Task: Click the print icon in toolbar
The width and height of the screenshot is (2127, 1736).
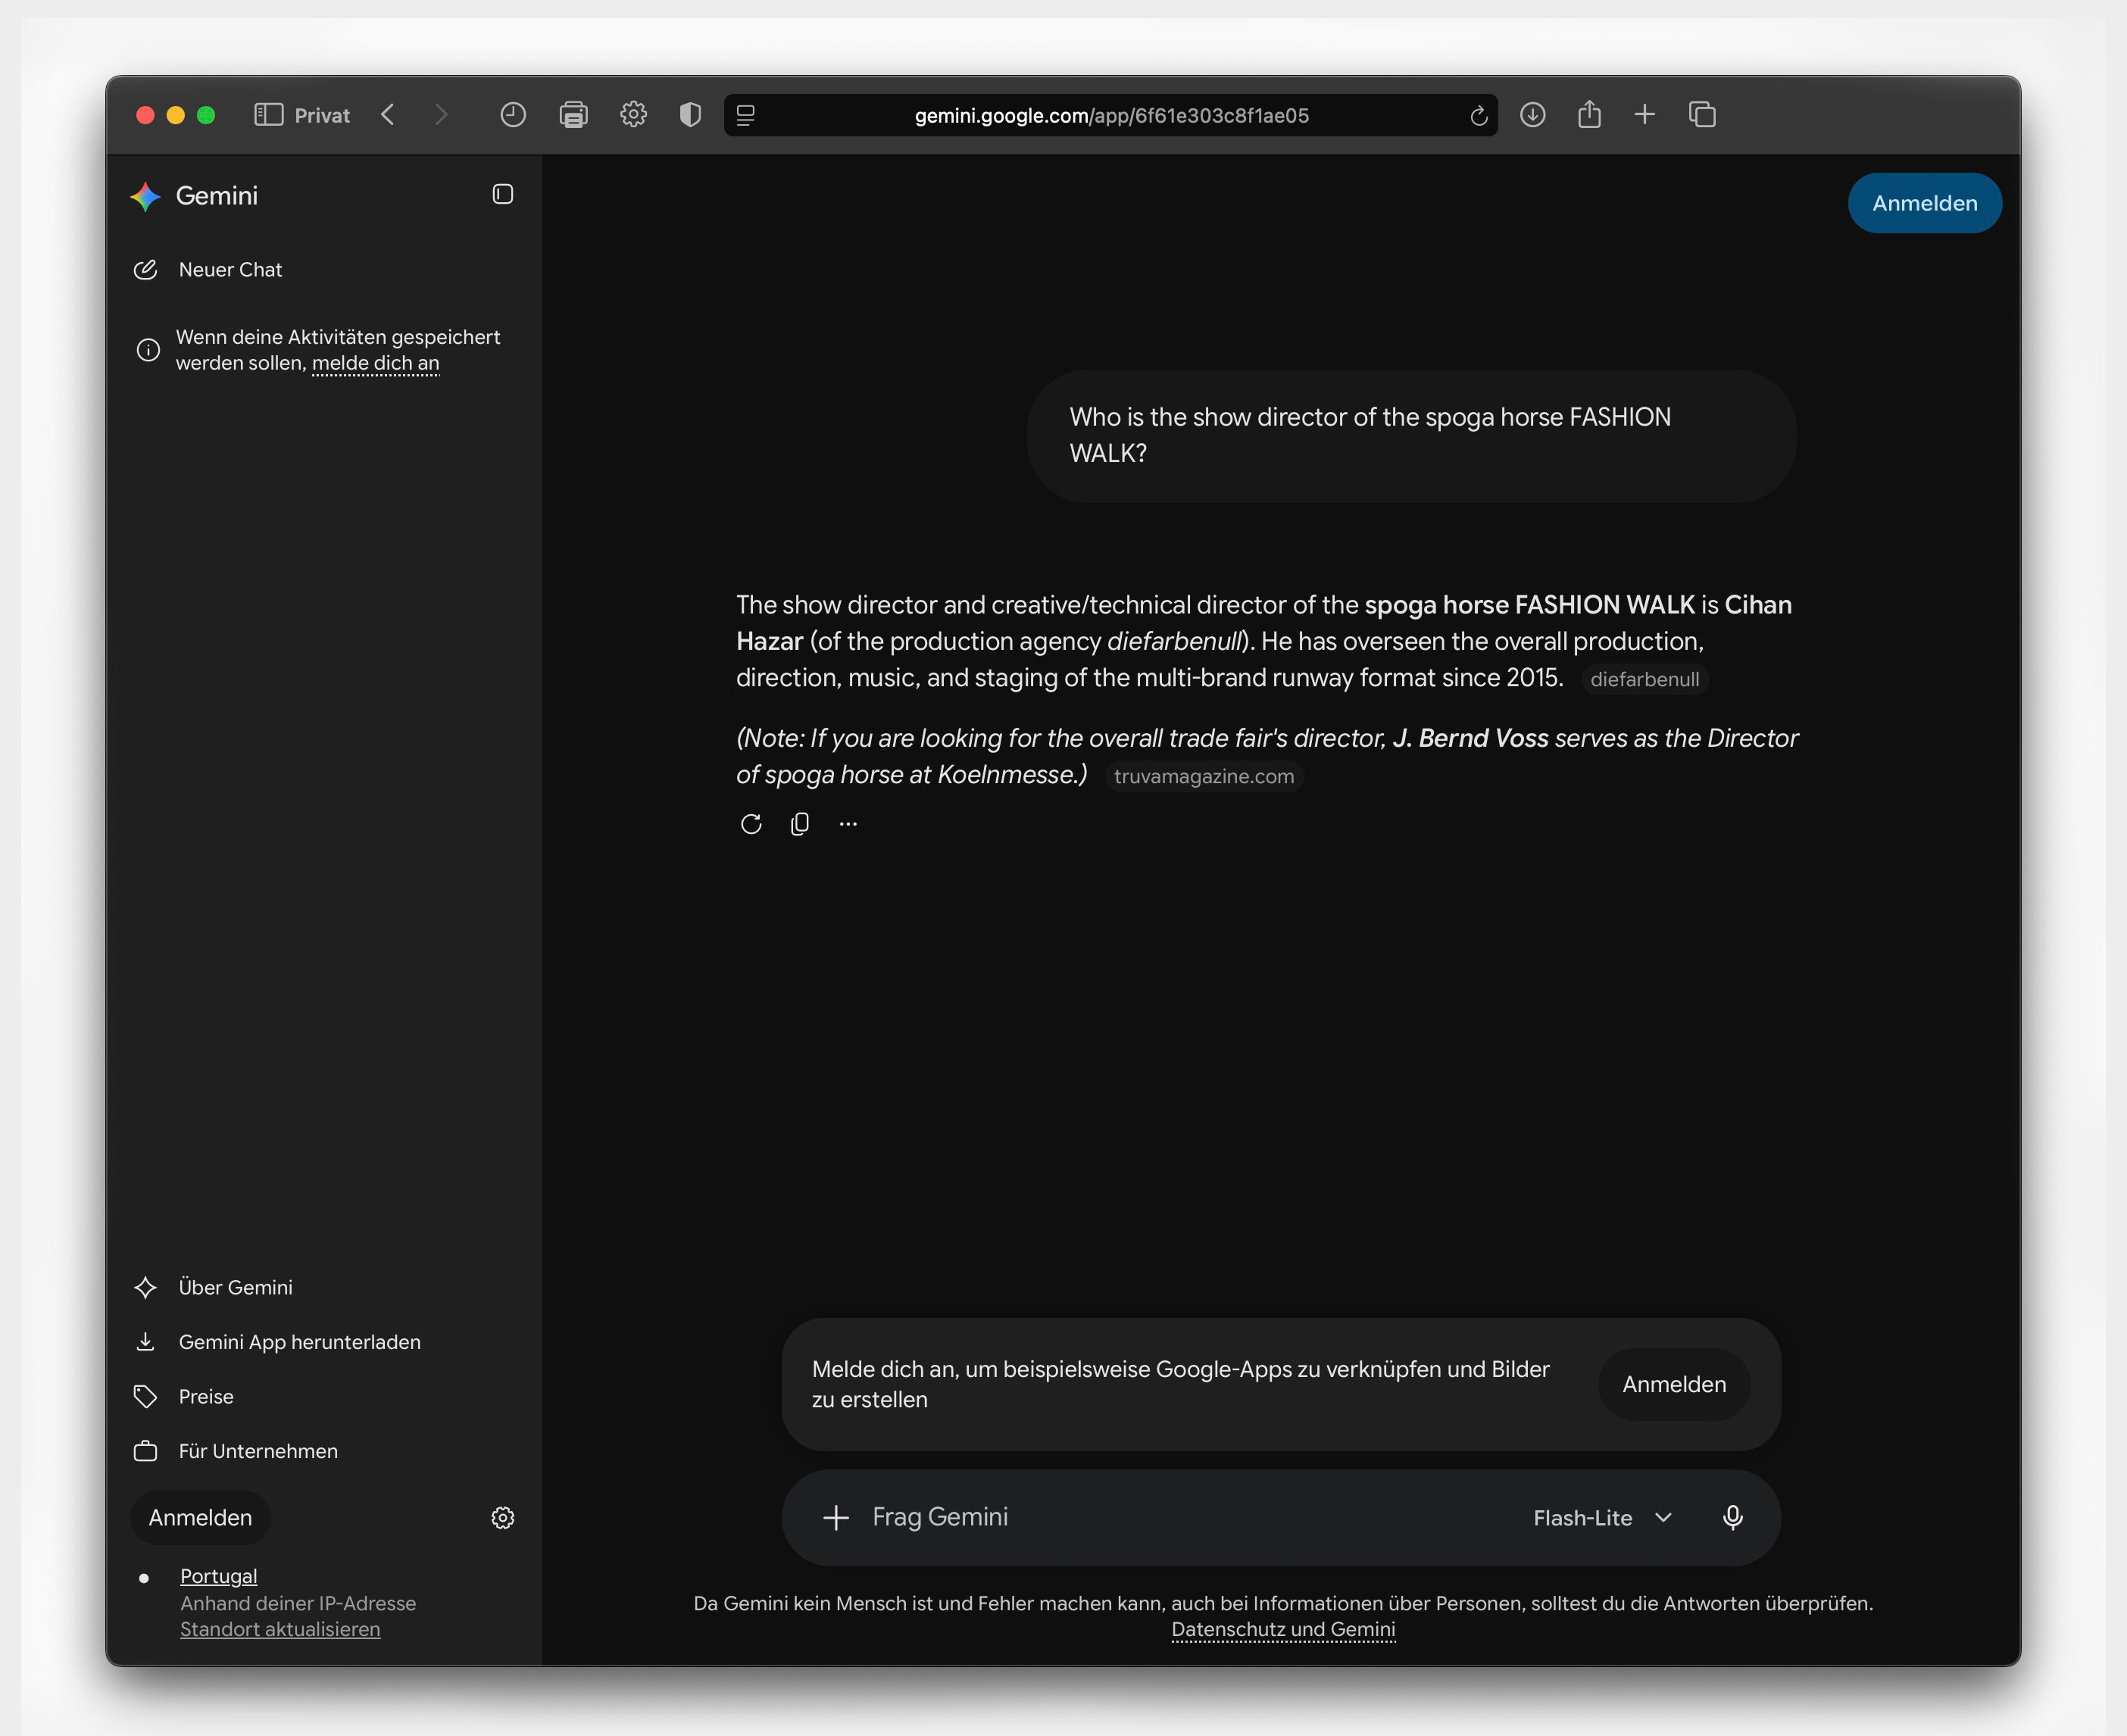Action: [x=573, y=115]
